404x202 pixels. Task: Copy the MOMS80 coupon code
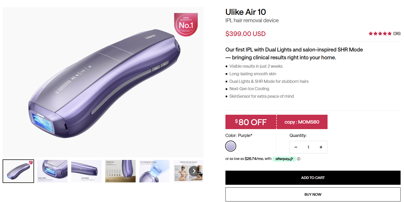302,122
